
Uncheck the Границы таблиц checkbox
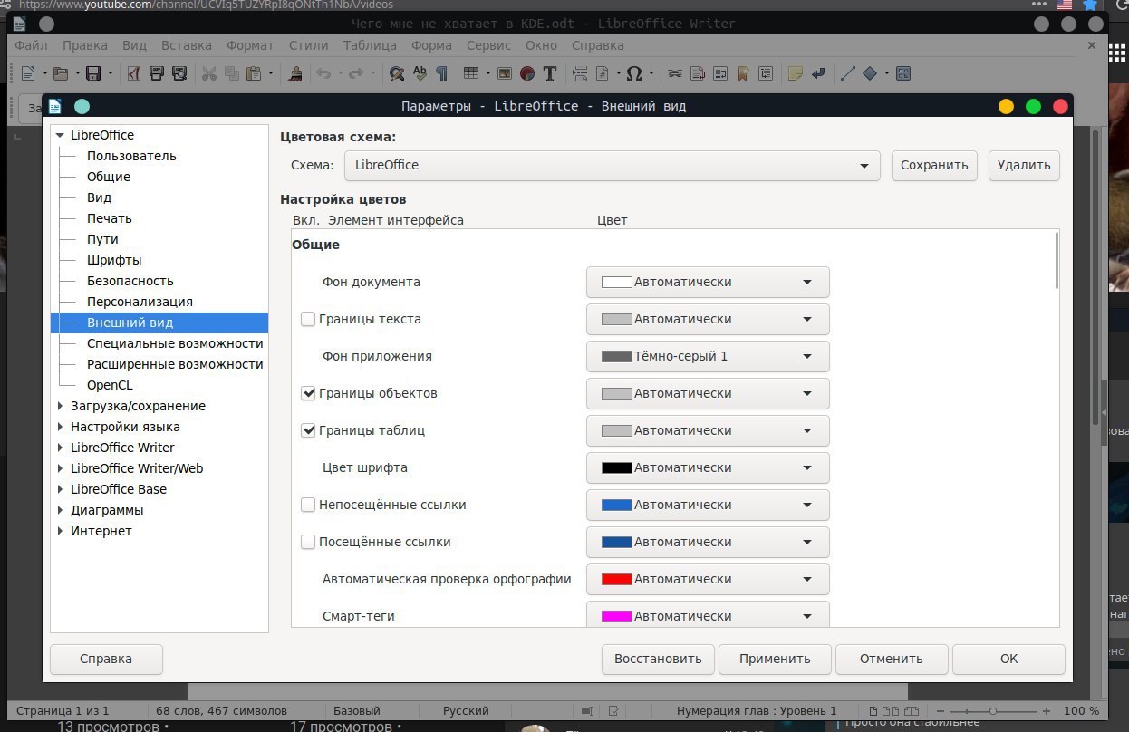(x=308, y=430)
